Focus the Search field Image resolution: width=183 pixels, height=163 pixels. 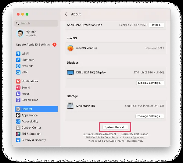[x=36, y=23]
